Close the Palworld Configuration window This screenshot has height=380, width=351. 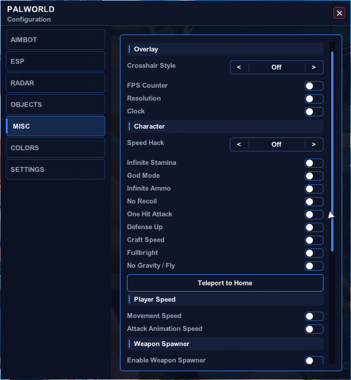pyautogui.click(x=339, y=13)
